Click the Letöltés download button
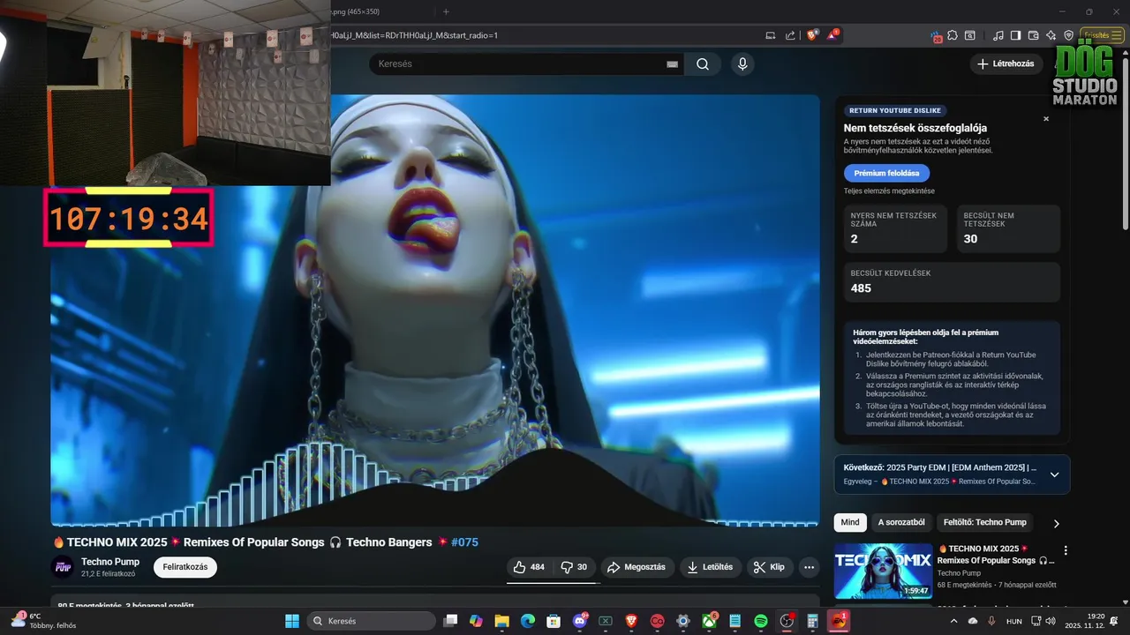The image size is (1130, 635). 711,567
